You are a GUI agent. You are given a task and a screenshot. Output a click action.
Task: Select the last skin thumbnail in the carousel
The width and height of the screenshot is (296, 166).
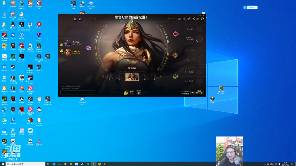pos(155,77)
